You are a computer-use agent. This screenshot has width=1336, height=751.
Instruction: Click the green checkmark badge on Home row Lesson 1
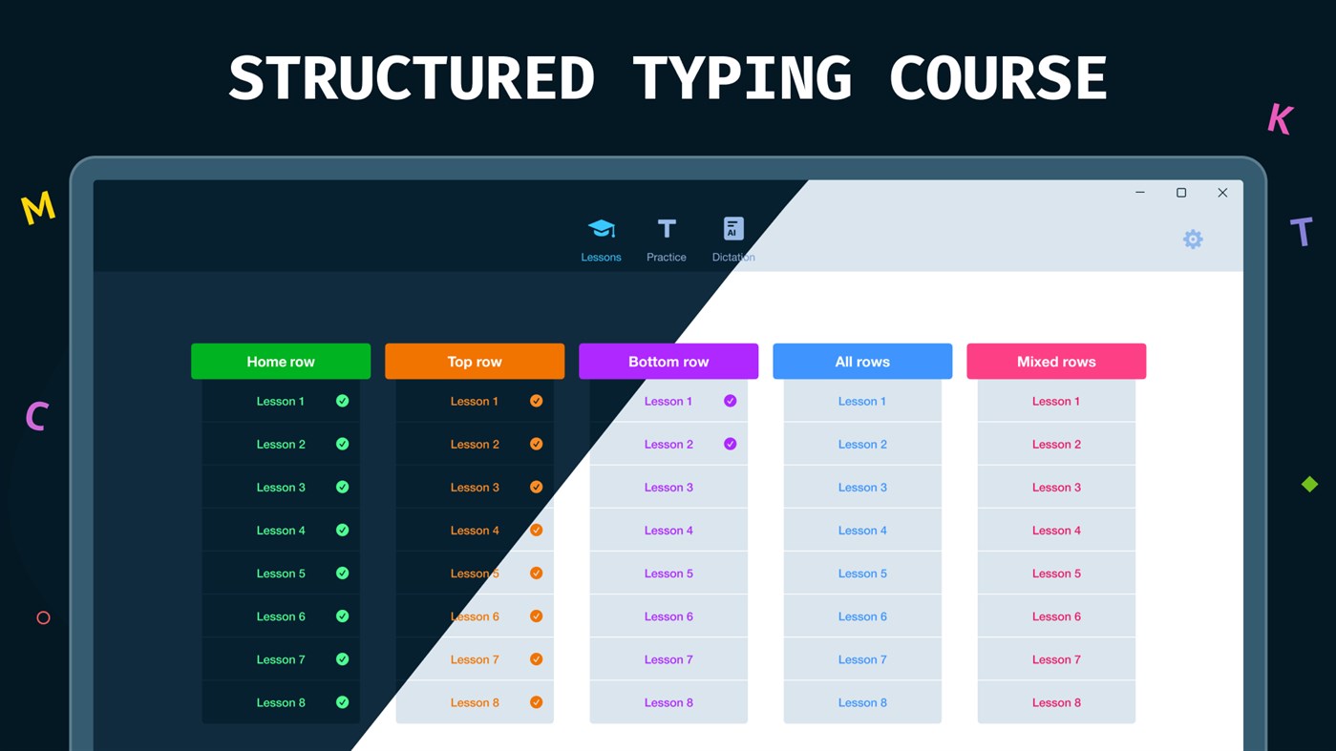(x=342, y=401)
